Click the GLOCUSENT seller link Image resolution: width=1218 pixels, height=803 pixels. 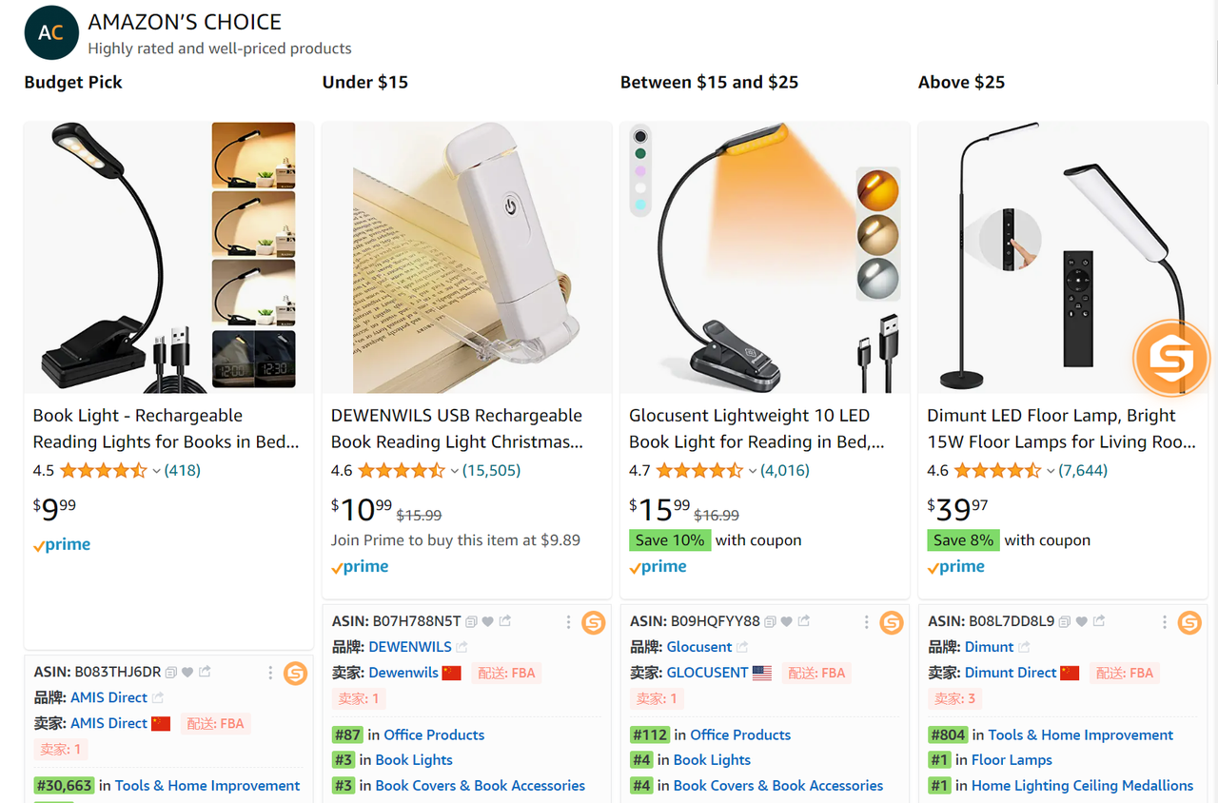point(707,673)
